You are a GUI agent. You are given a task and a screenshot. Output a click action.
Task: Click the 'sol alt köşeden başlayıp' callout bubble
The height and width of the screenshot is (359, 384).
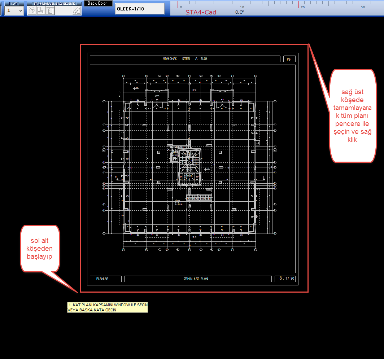(x=40, y=248)
